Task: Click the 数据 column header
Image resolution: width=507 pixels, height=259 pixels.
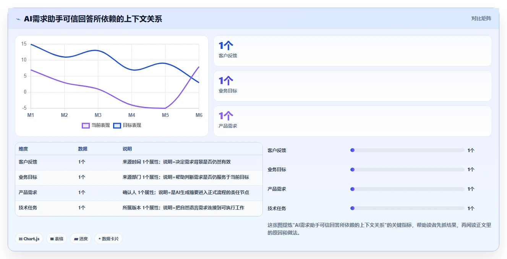Action: 83,149
